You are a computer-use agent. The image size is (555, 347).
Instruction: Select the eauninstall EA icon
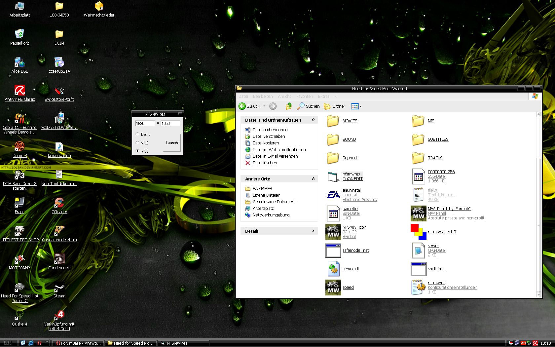click(333, 195)
